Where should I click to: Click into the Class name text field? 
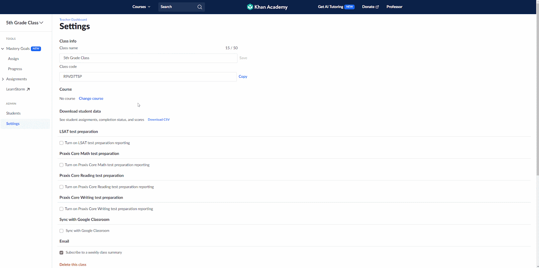pos(148,58)
